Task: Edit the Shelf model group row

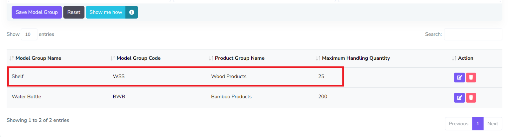Action: pyautogui.click(x=459, y=77)
